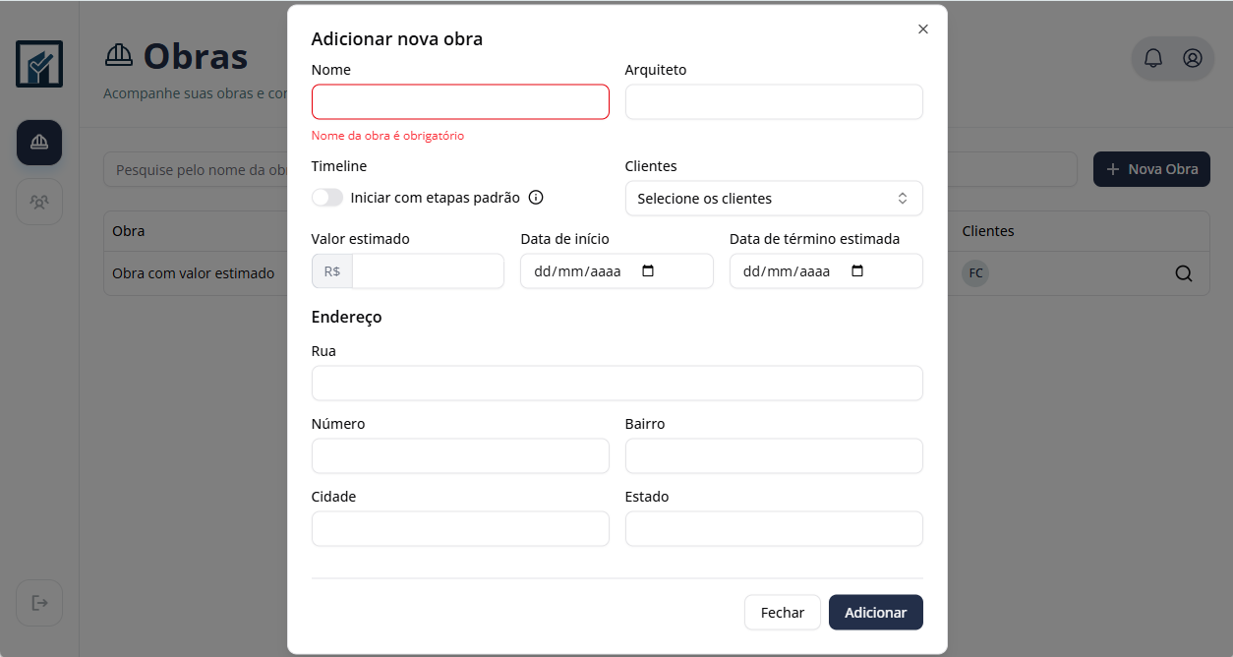Click the Obras helmet sidebar icon
1233x657 pixels.
pyautogui.click(x=39, y=143)
